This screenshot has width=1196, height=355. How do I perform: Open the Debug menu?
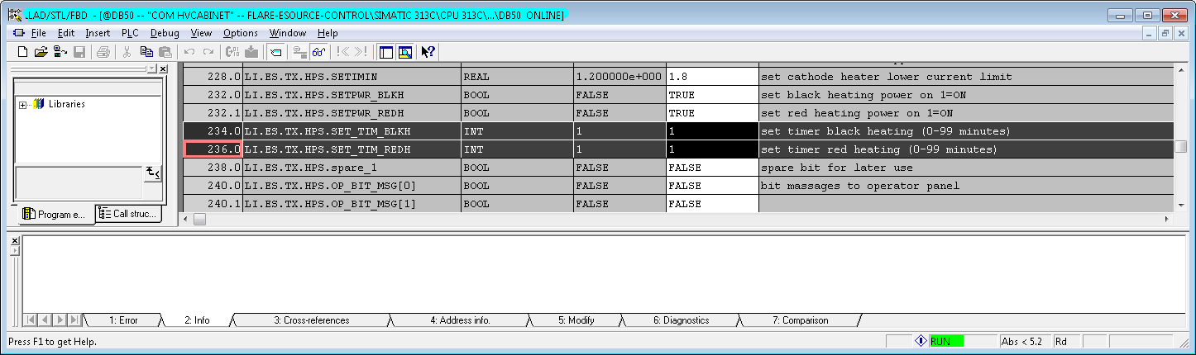coord(165,33)
